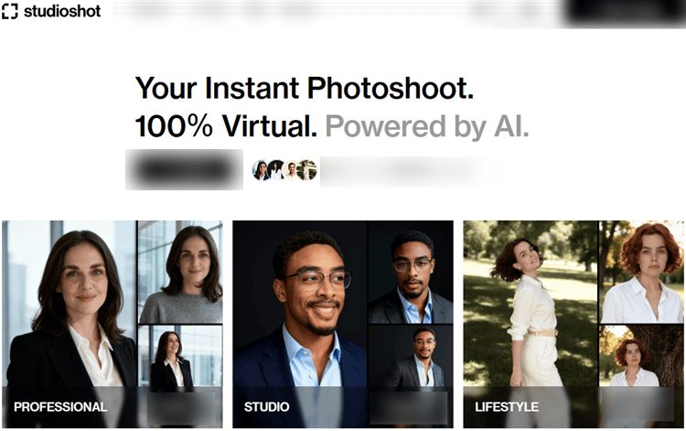View large portrait of smiling man in glasses
The height and width of the screenshot is (431, 686).
coord(300,302)
